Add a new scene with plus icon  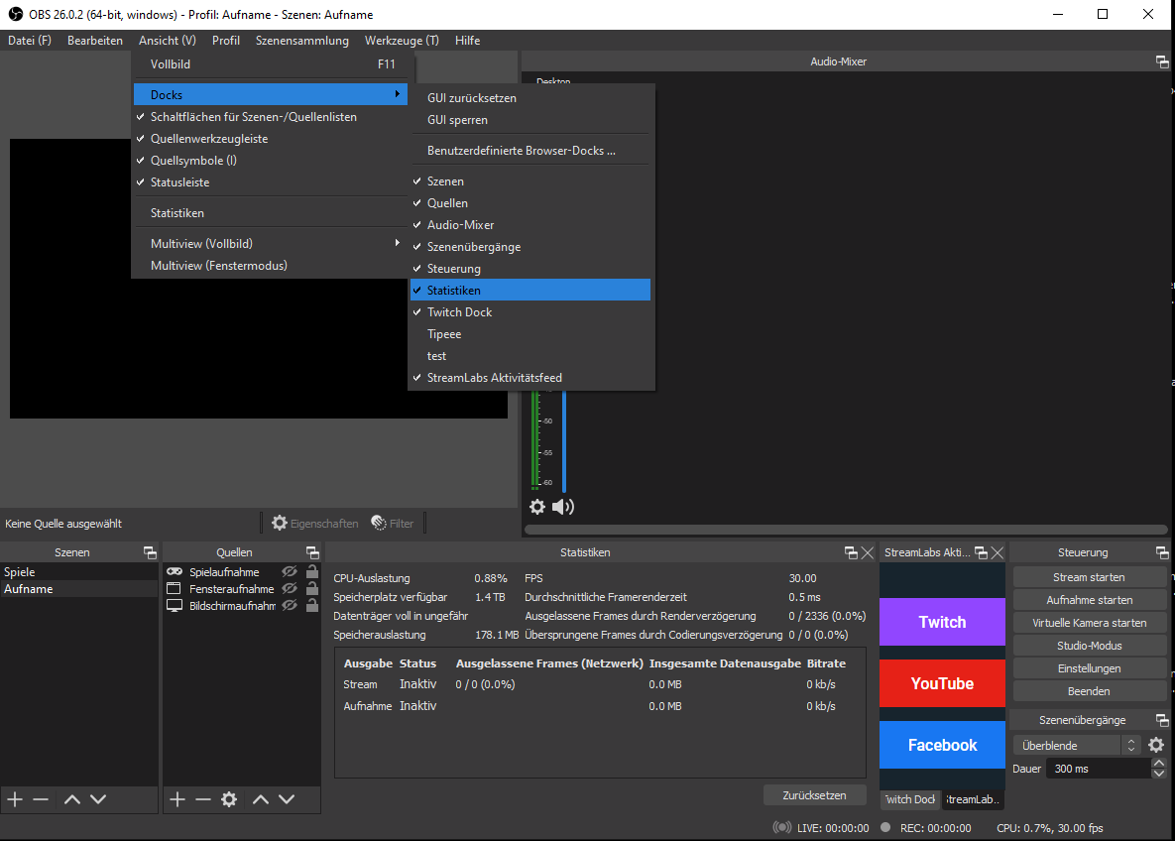tap(15, 799)
